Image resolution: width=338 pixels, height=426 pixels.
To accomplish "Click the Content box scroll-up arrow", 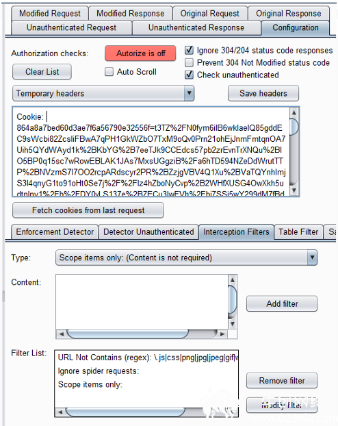I will pyautogui.click(x=233, y=279).
